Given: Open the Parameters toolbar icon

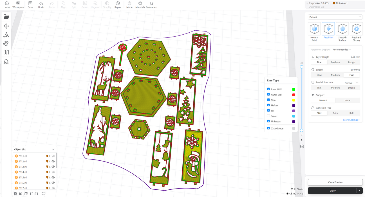Looking at the screenshot, I should point(151,5).
